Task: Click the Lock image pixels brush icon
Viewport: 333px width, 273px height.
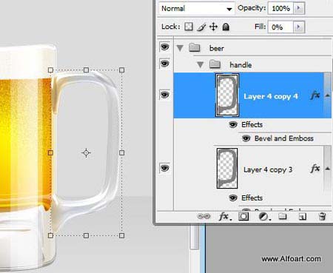Action: point(201,27)
